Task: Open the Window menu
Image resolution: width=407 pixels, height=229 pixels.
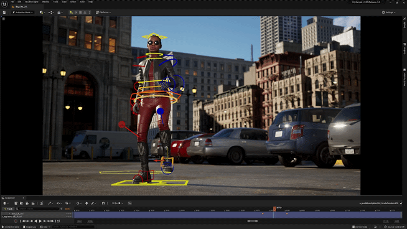Action: pos(45,2)
